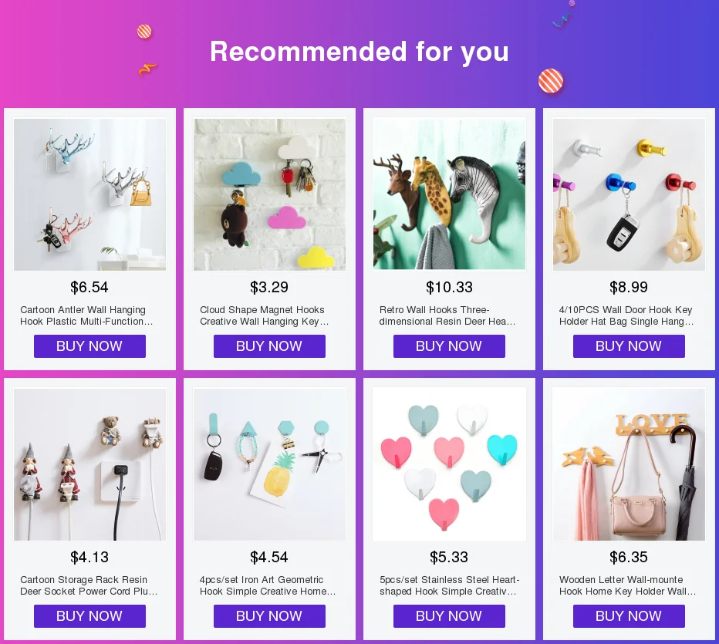Image resolution: width=719 pixels, height=644 pixels.
Task: Buy the $10.33 retro wall hooks
Action: pos(449,346)
